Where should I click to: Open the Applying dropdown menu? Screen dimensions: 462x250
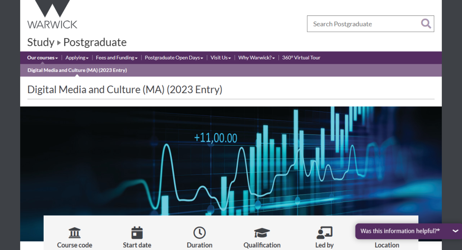77,58
